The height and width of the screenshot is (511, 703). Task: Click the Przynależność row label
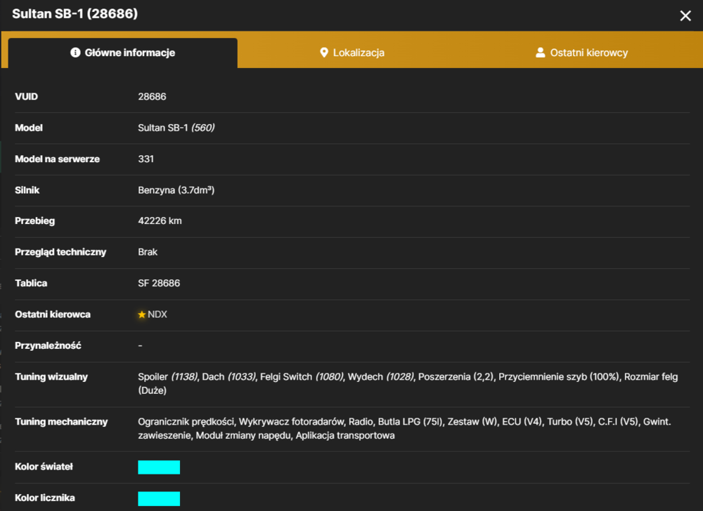(x=48, y=345)
